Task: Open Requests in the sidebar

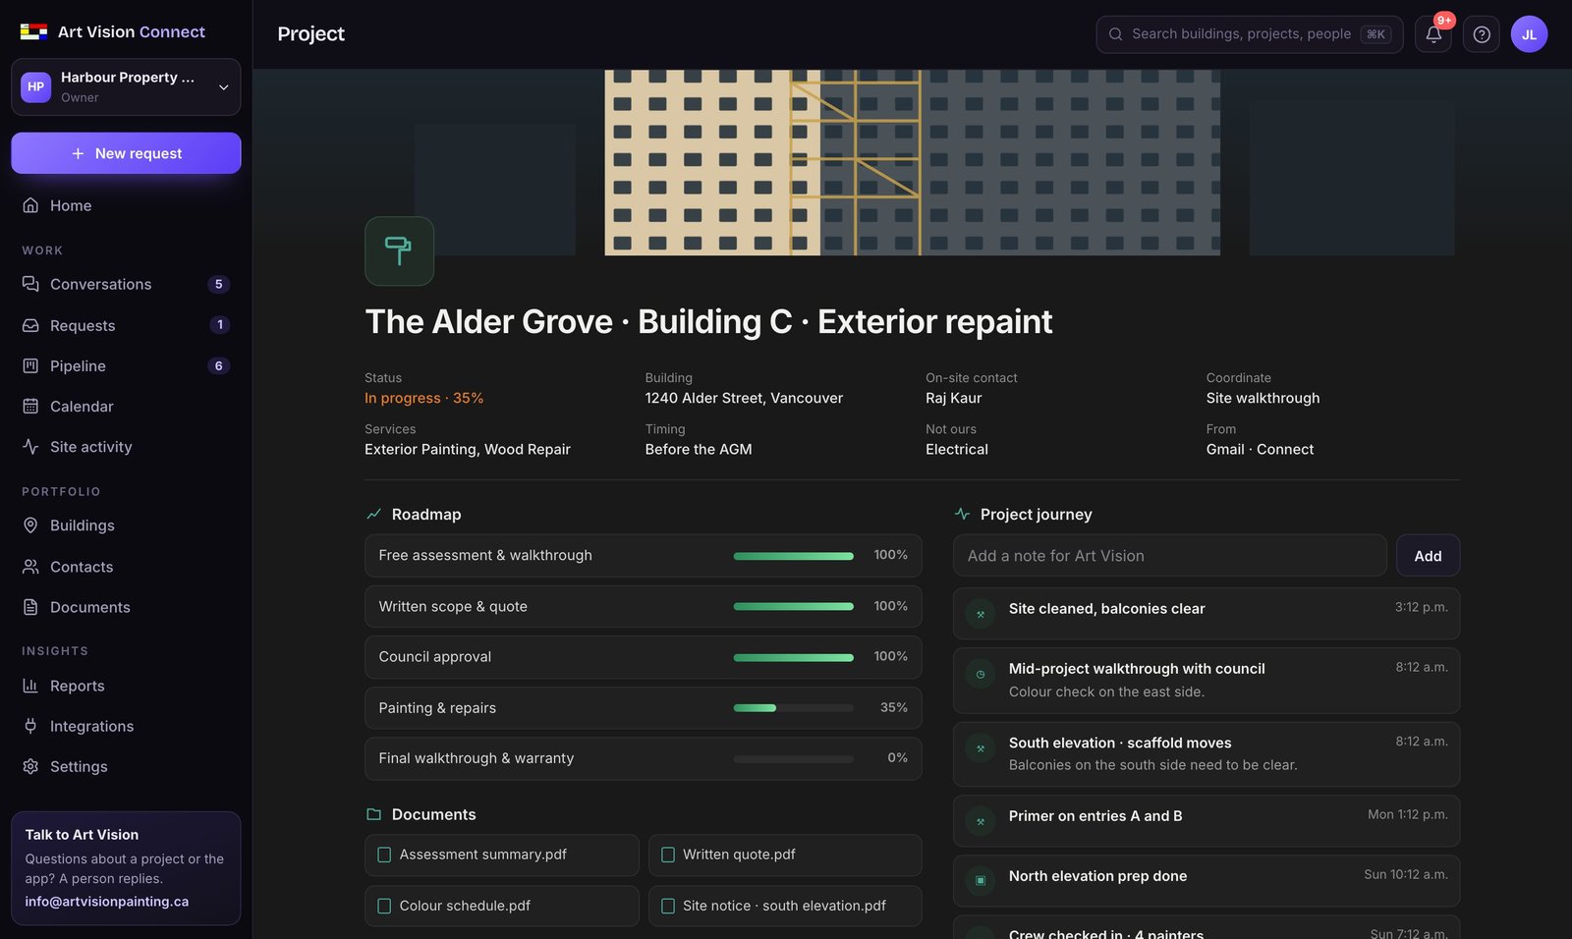Action: [126, 325]
